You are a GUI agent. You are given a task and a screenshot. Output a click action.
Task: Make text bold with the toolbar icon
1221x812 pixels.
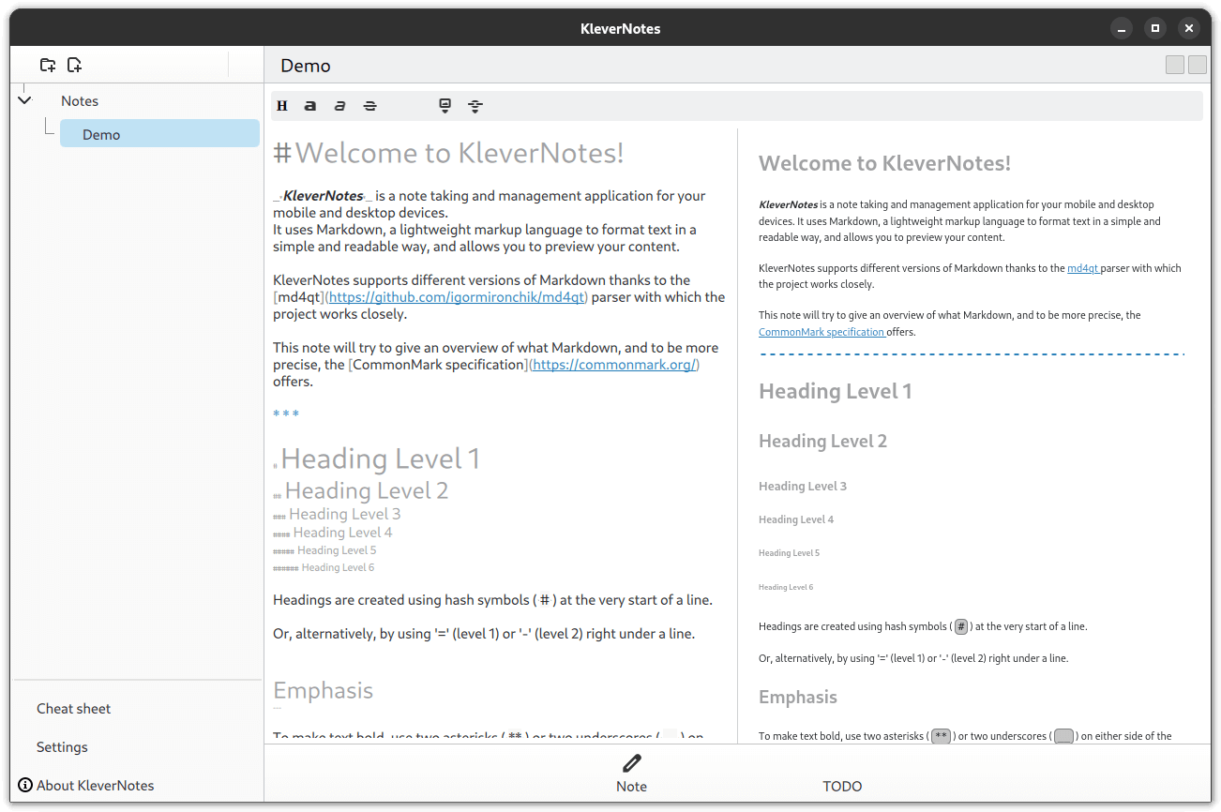pos(309,105)
